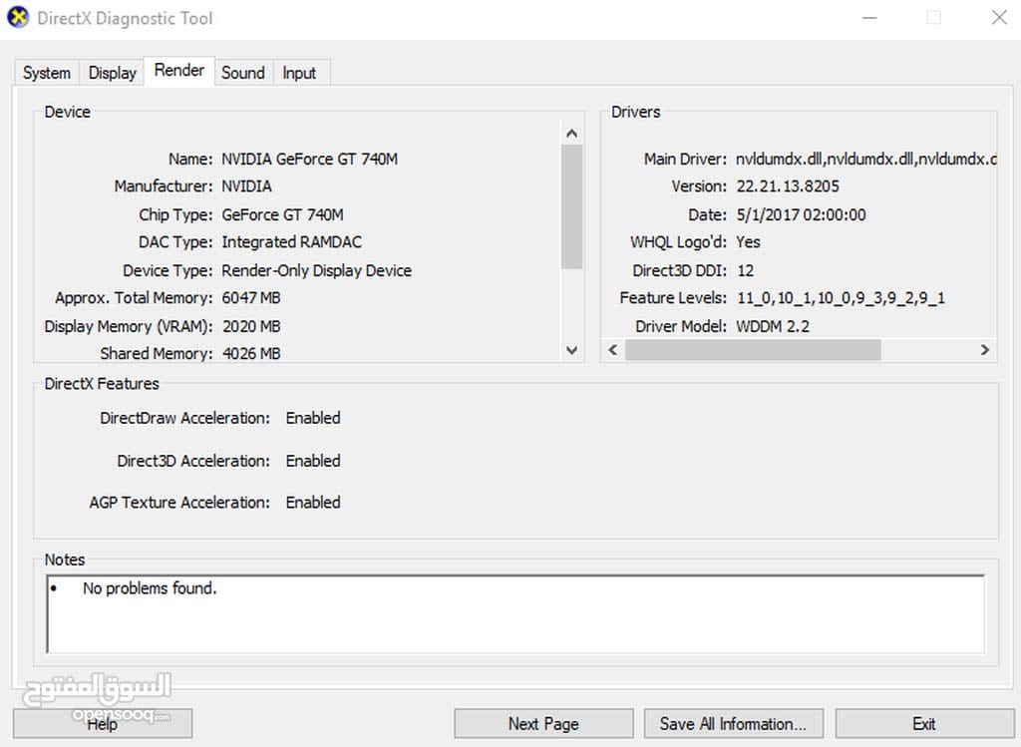
Task: Minimize the DirectX Diagnostic Tool window
Action: pos(869,18)
